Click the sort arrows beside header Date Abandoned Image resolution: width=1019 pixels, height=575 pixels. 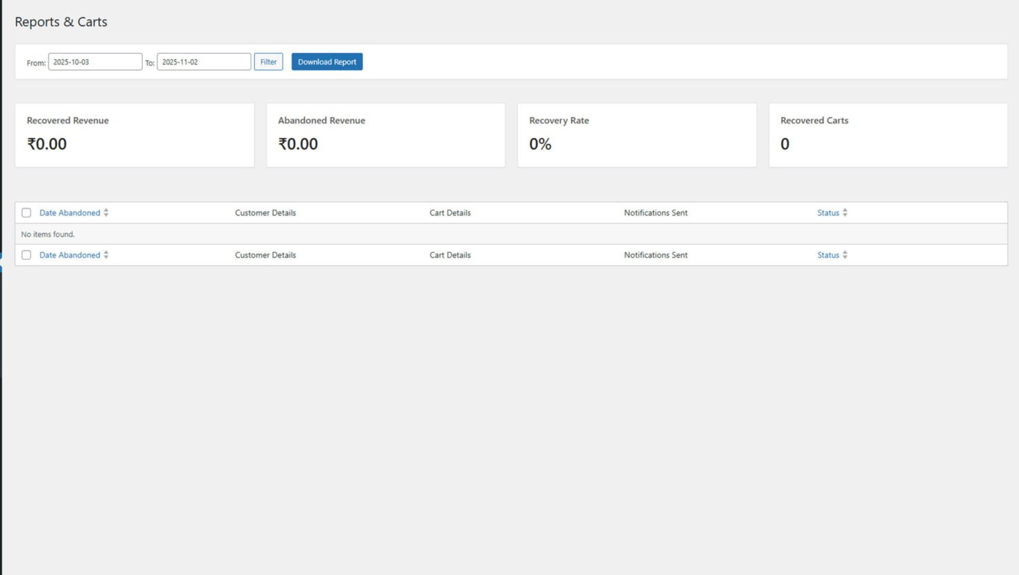pos(106,213)
